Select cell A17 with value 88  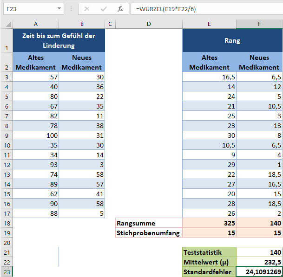36,213
